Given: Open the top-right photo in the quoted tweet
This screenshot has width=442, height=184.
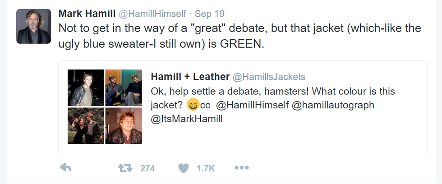Looking at the screenshot, I should coord(124,87).
